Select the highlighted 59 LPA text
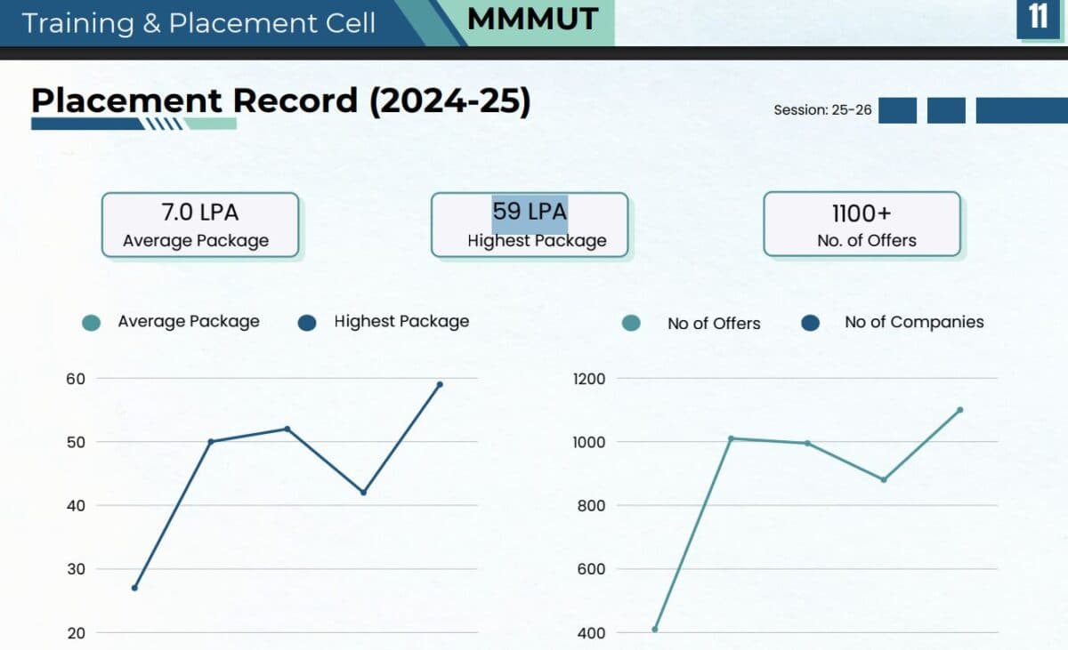The height and width of the screenshot is (650, 1068). (x=529, y=211)
